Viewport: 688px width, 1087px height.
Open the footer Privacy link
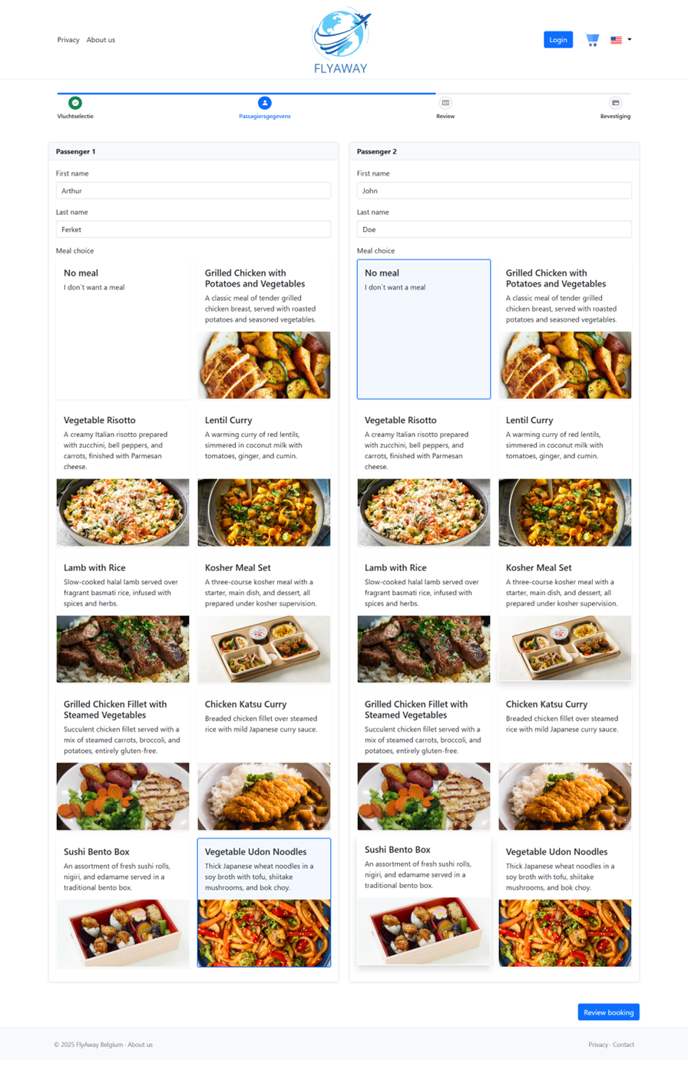[598, 1045]
